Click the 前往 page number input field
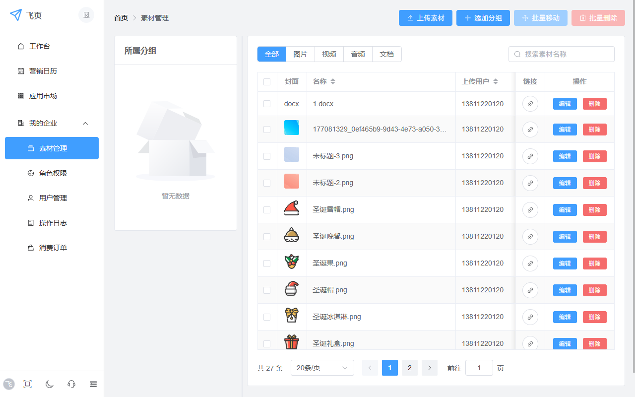 coord(479,368)
